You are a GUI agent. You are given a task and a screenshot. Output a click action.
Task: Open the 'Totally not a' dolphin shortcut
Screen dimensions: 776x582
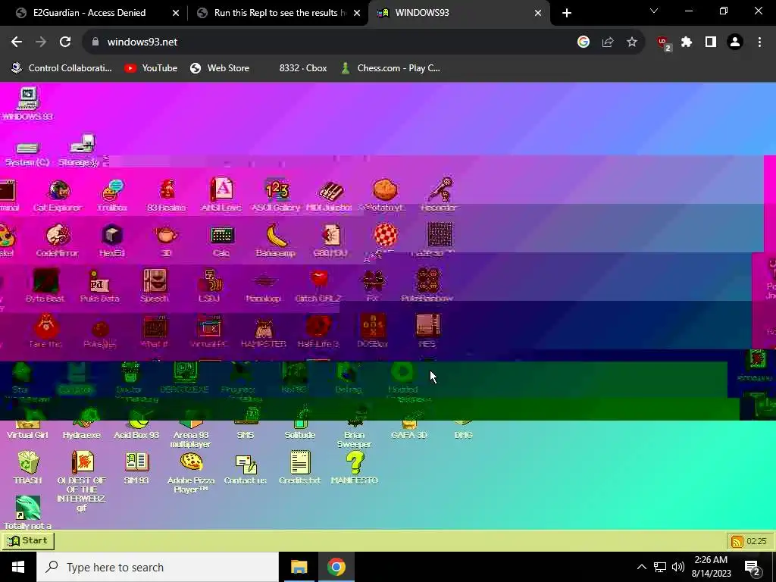tap(28, 513)
